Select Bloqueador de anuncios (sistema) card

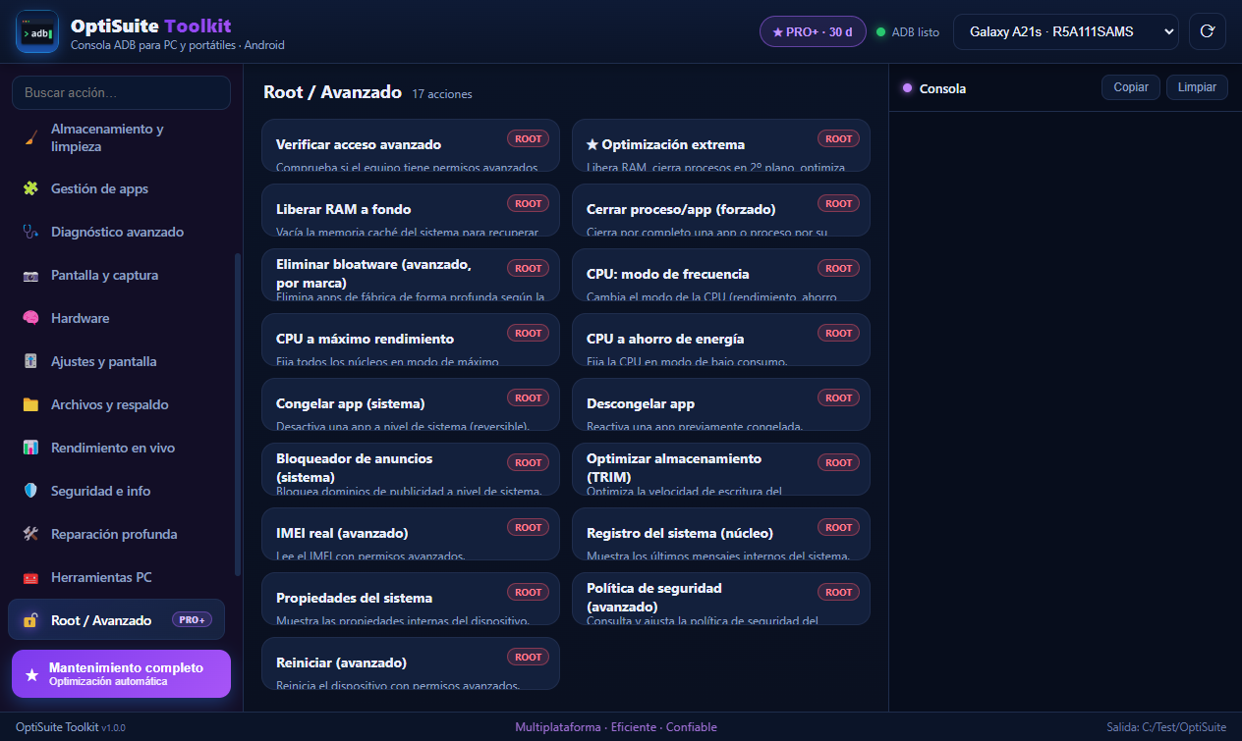click(411, 469)
